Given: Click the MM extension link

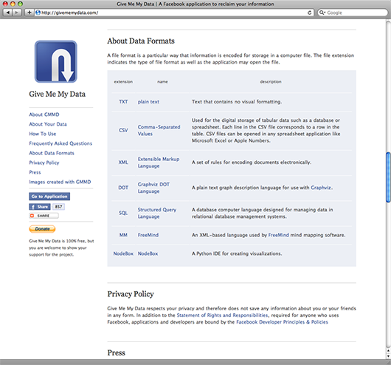Looking at the screenshot, I should 123,235.
